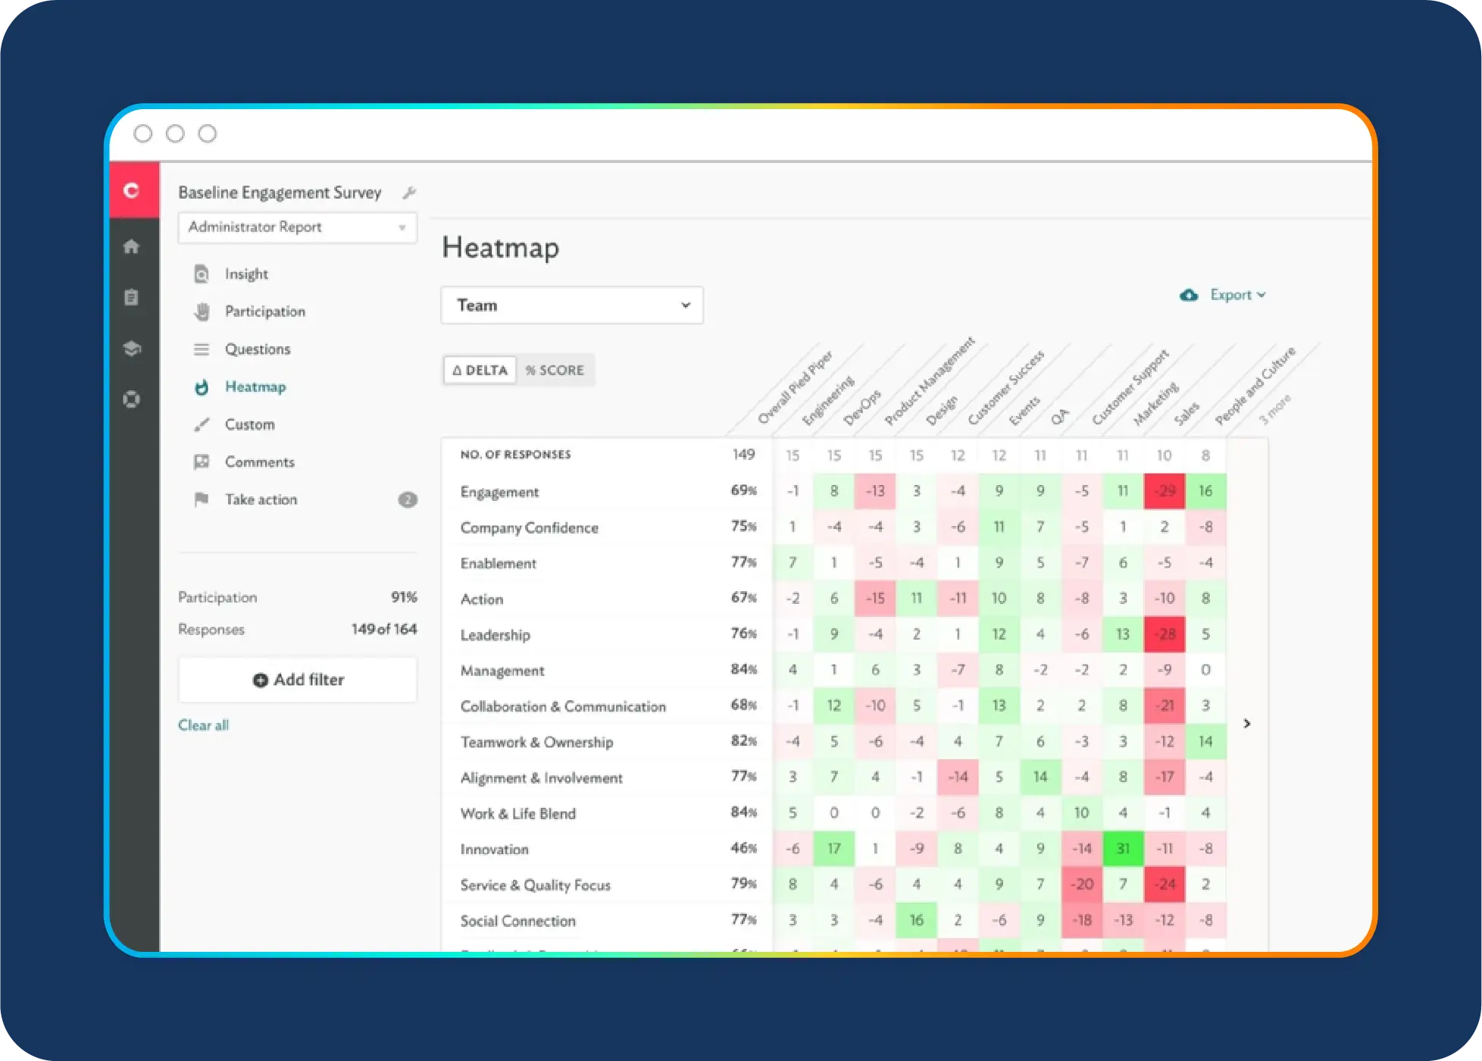Open the Comments section
Screen dimensions: 1482x1061
click(x=259, y=462)
